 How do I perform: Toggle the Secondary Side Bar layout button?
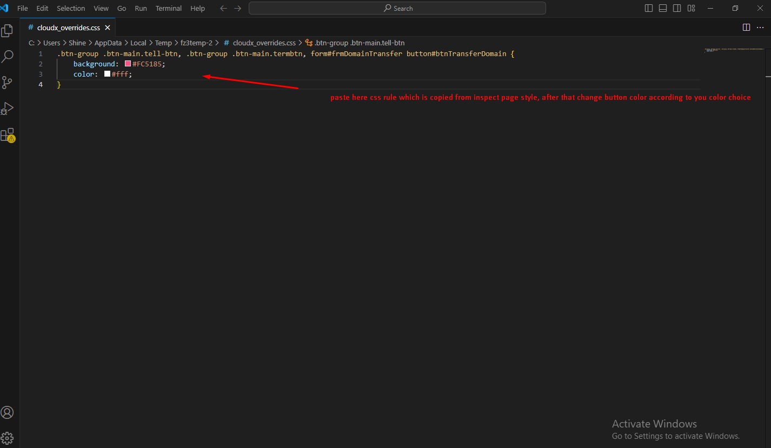pyautogui.click(x=677, y=8)
